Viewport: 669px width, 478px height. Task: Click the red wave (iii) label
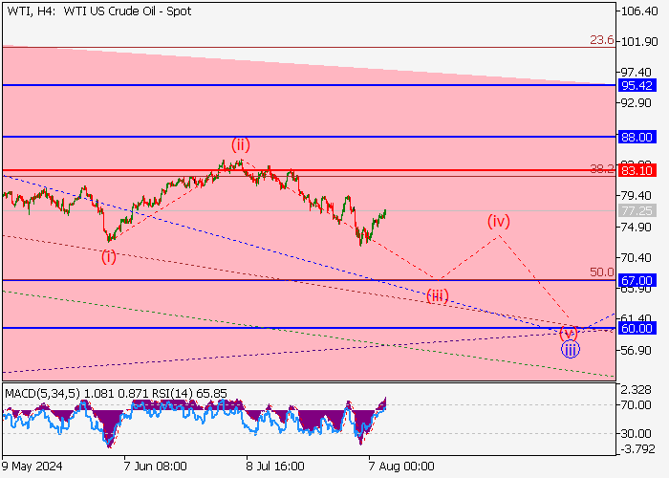pos(438,295)
